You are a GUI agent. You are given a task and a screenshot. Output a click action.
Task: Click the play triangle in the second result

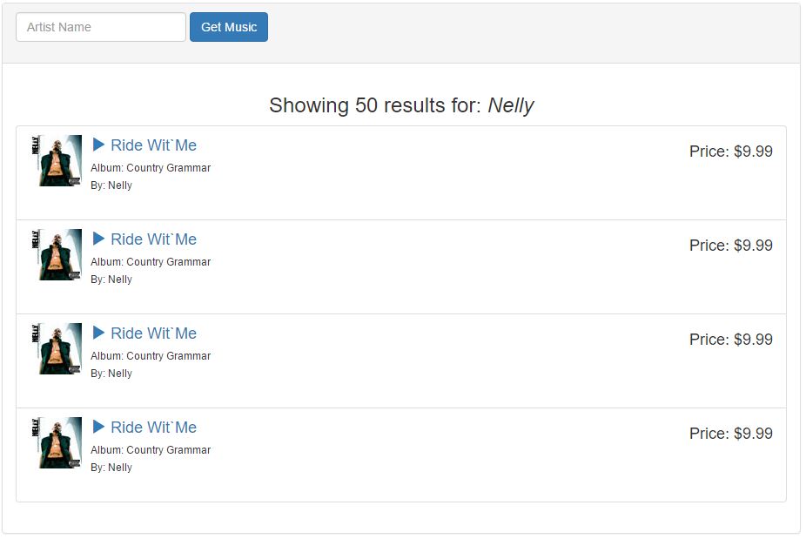pos(98,239)
